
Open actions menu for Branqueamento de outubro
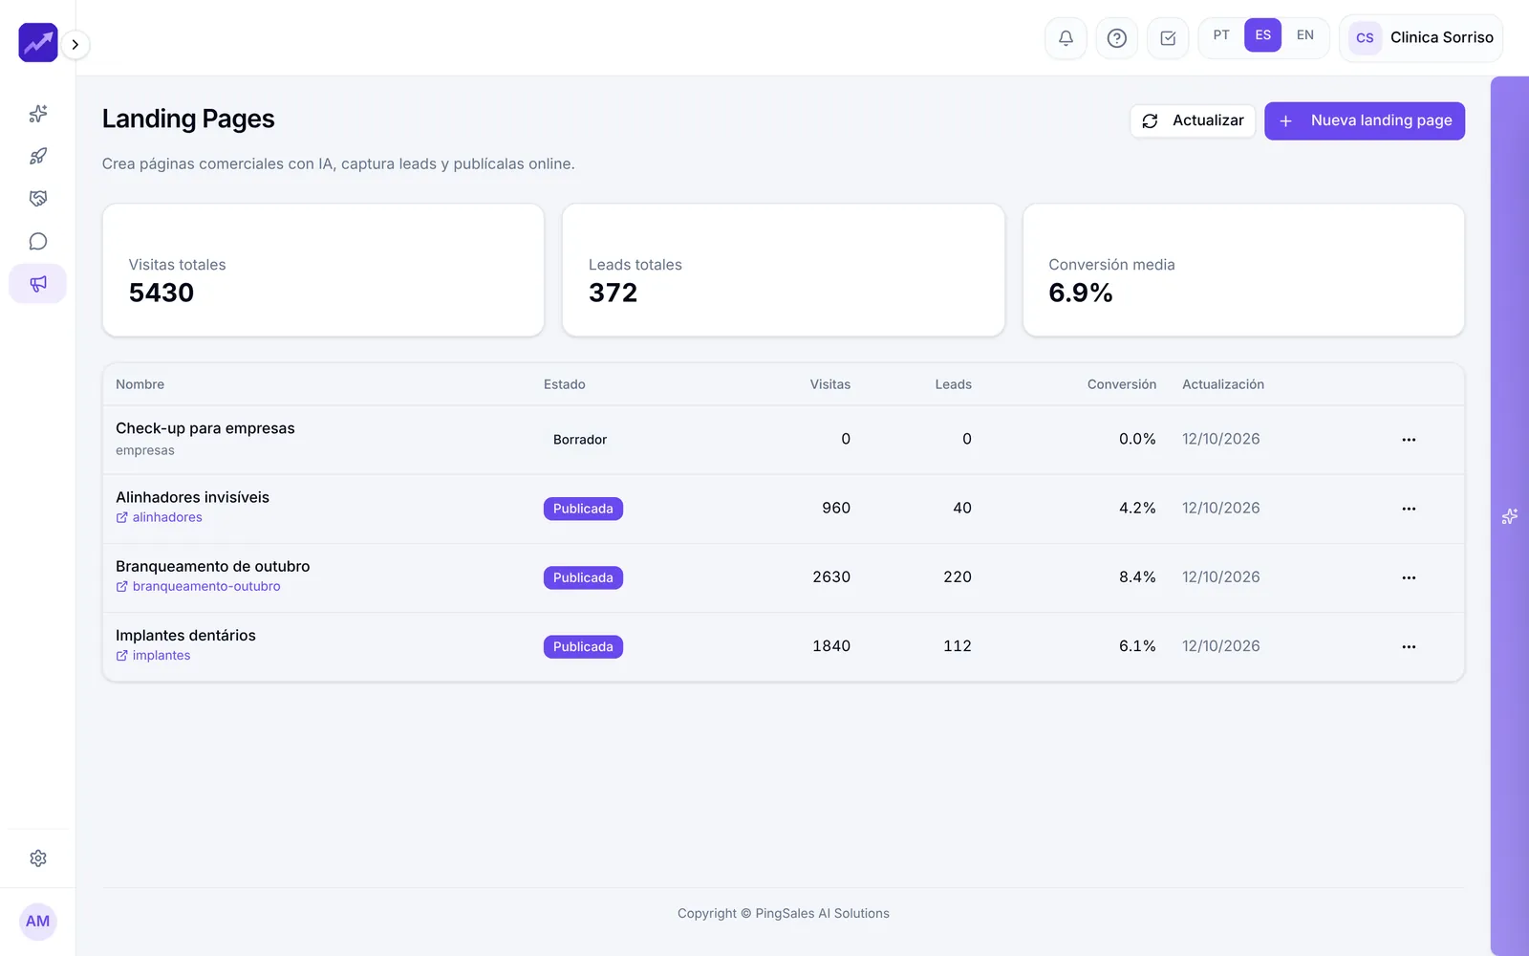[1409, 577]
